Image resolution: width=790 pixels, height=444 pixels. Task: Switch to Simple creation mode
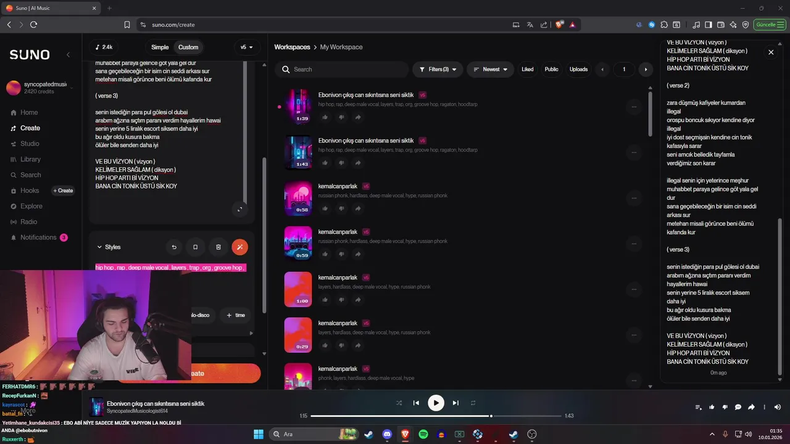click(x=160, y=47)
